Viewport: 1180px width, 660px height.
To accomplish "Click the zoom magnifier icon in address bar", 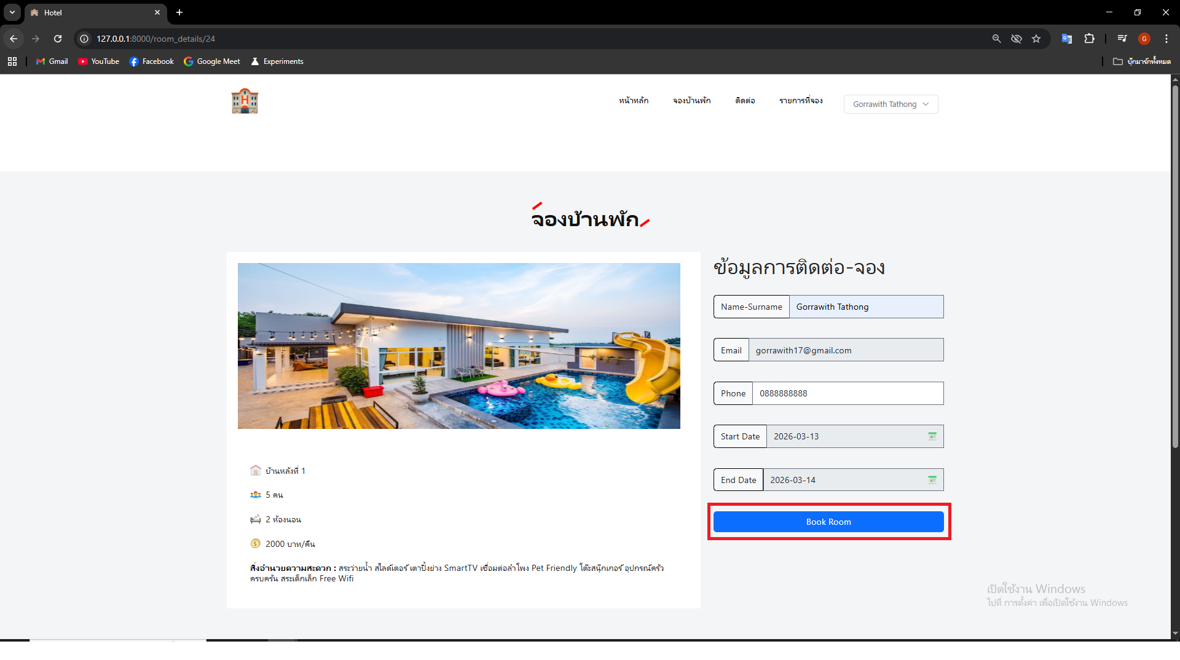I will (x=996, y=39).
